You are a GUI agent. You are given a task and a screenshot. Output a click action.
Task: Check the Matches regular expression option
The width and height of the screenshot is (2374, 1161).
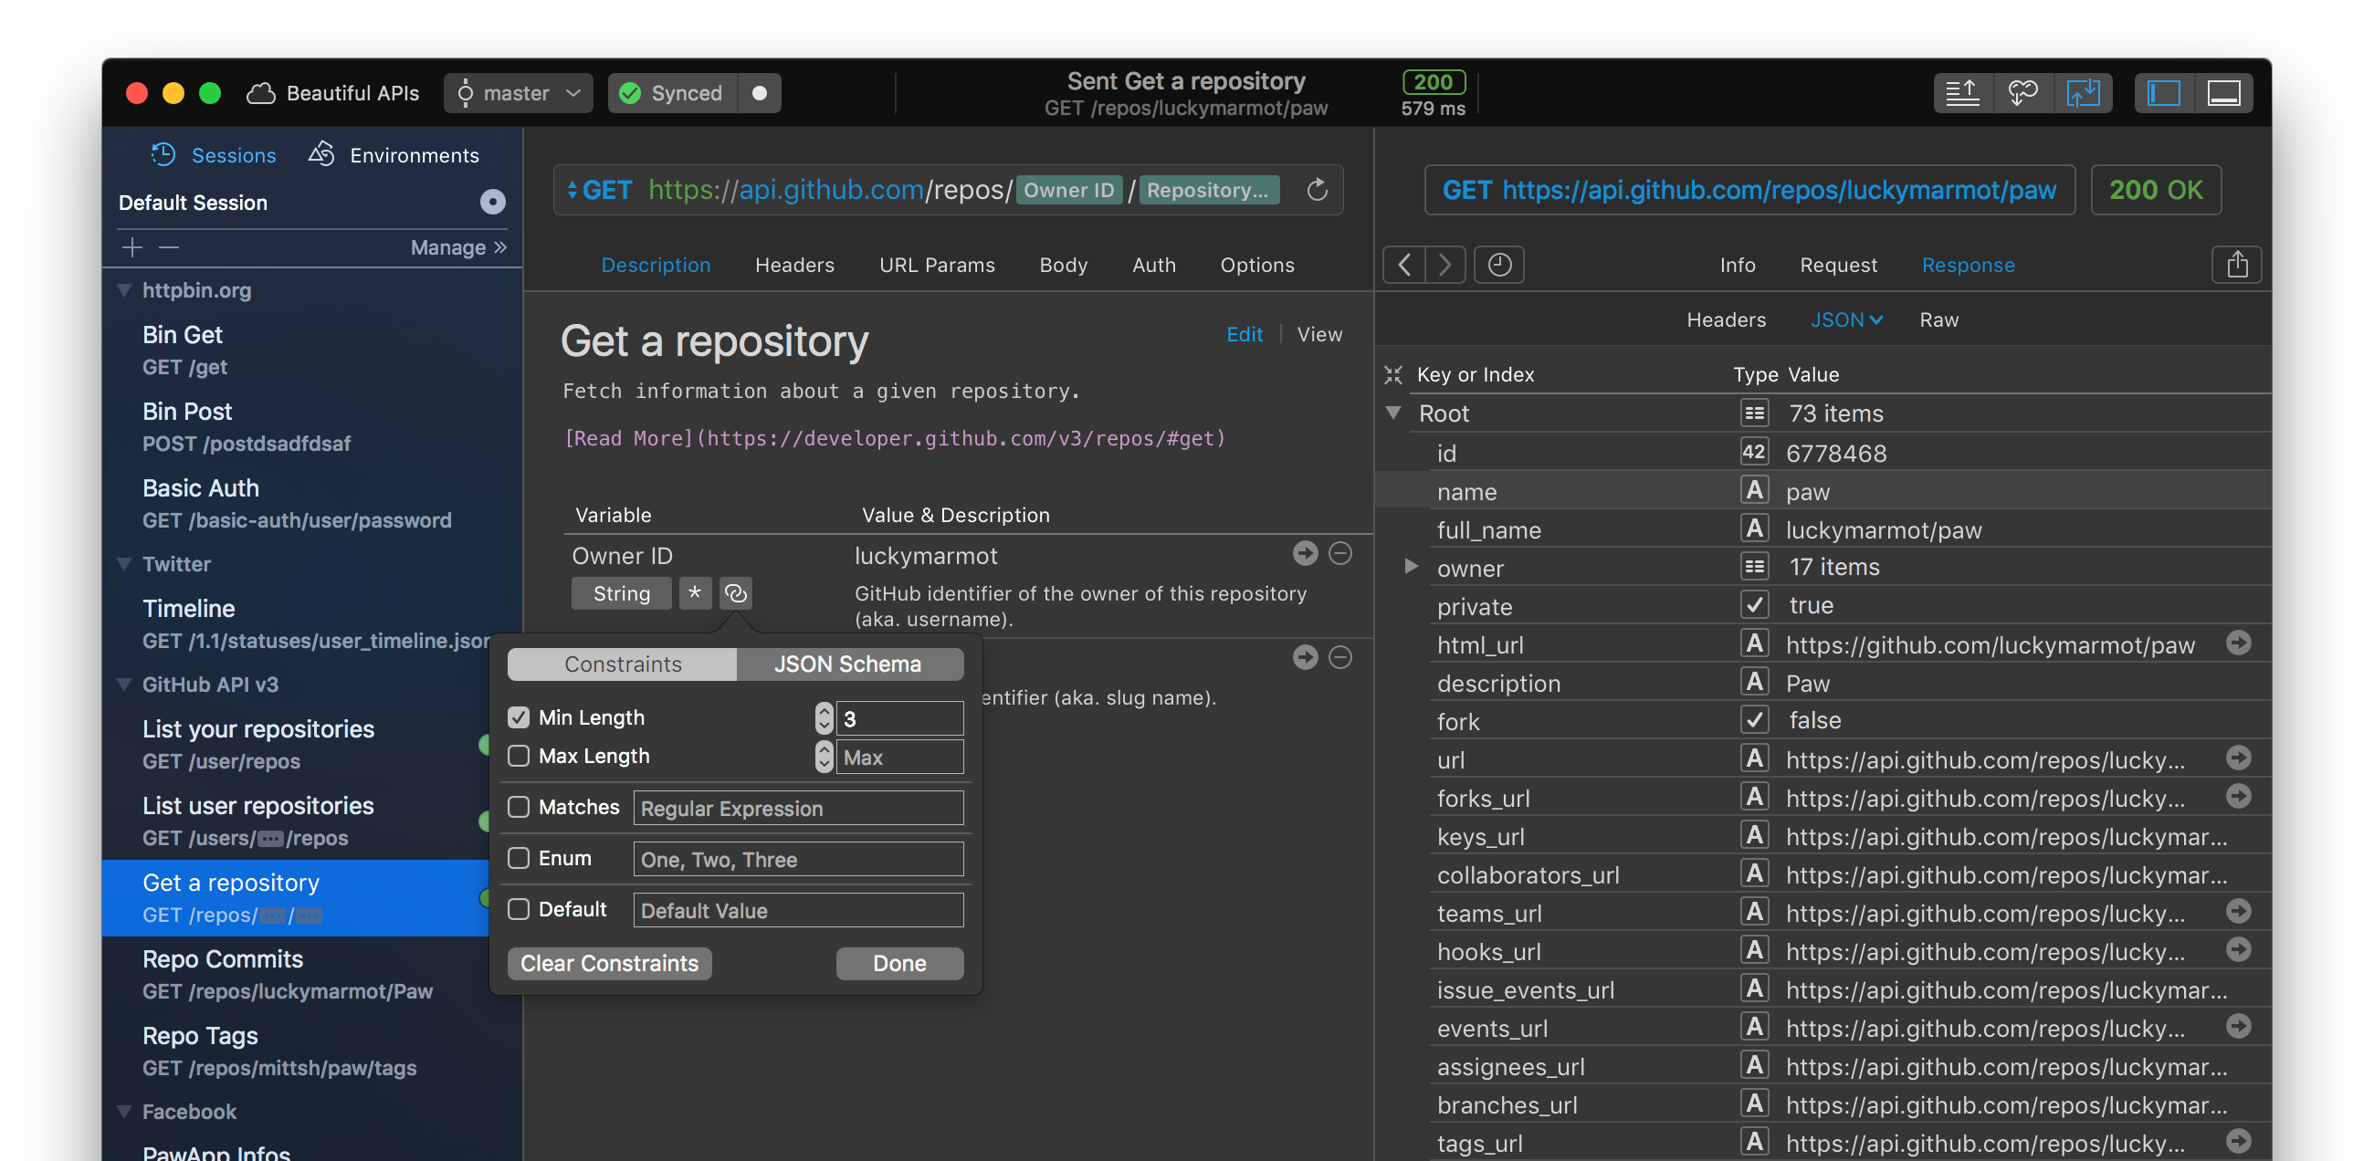click(x=519, y=807)
